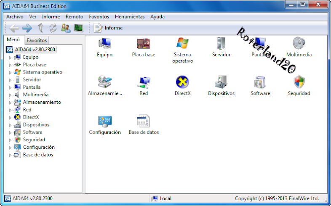Viewport: 331px width, 206px height.
Task: Open the Archivo menu
Action: [15, 17]
